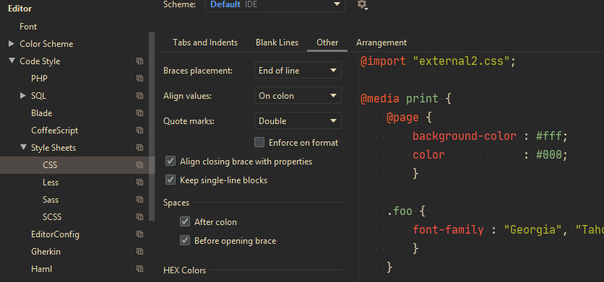Select the Font settings item

(28, 27)
